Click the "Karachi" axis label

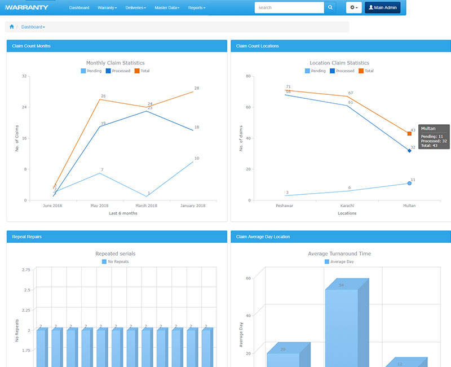347,206
